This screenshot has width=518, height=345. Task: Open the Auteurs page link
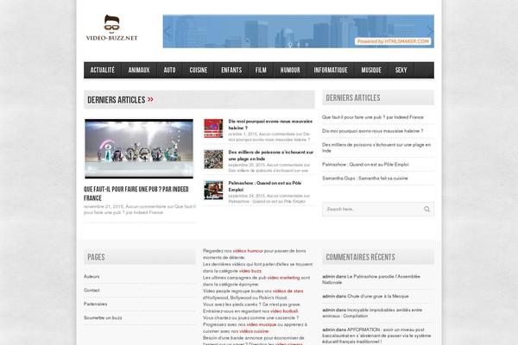click(92, 276)
